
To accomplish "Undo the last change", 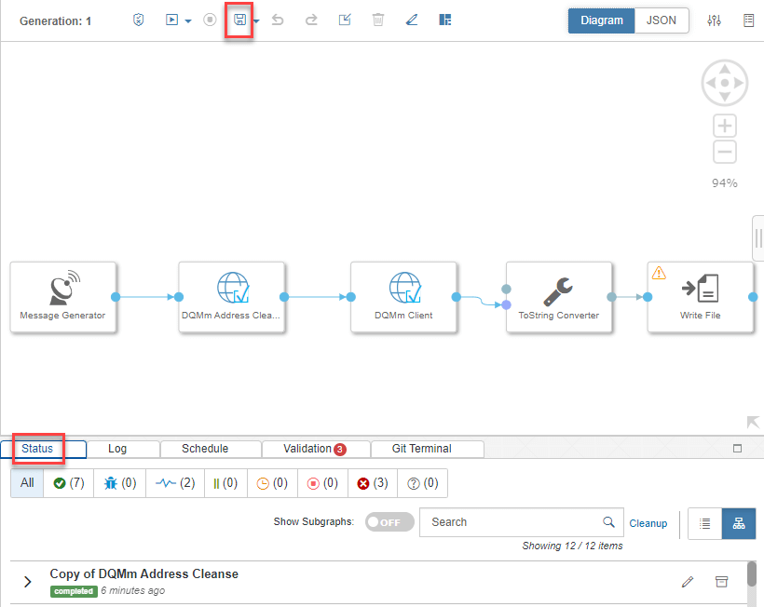I will click(278, 20).
